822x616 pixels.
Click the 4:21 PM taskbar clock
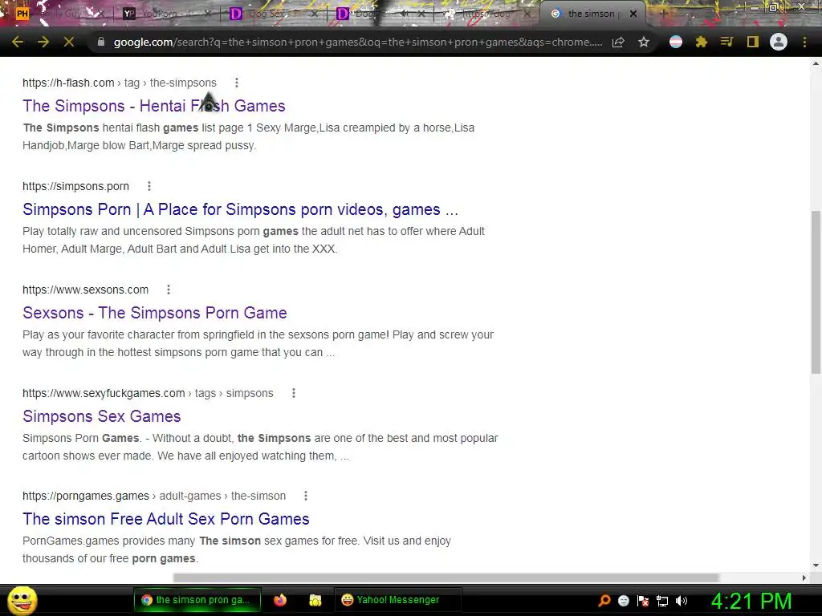click(x=751, y=601)
